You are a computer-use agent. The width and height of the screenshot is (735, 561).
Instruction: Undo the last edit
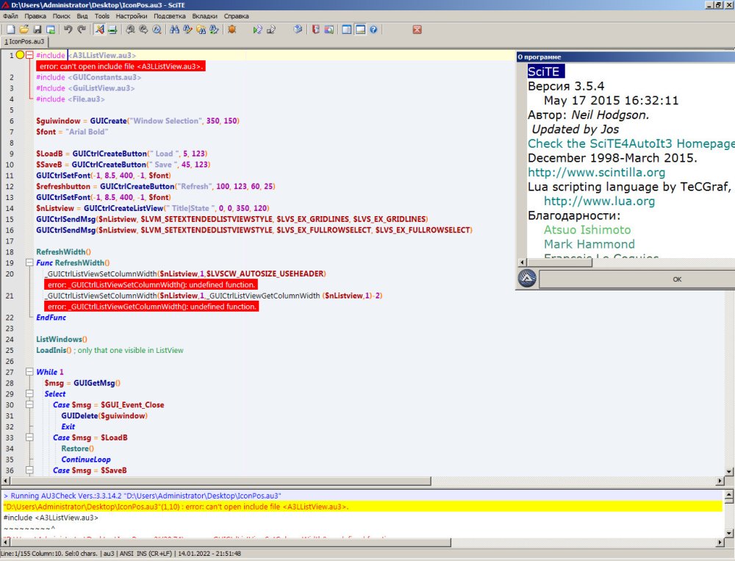(68, 29)
